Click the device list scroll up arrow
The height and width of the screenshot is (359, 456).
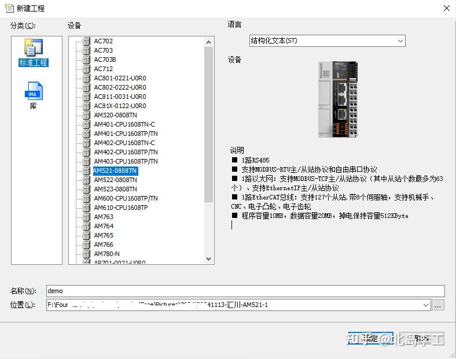(x=208, y=42)
